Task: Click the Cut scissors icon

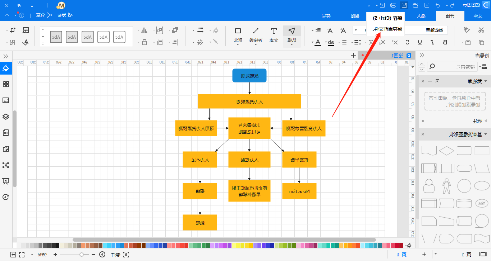Action: coord(481,30)
